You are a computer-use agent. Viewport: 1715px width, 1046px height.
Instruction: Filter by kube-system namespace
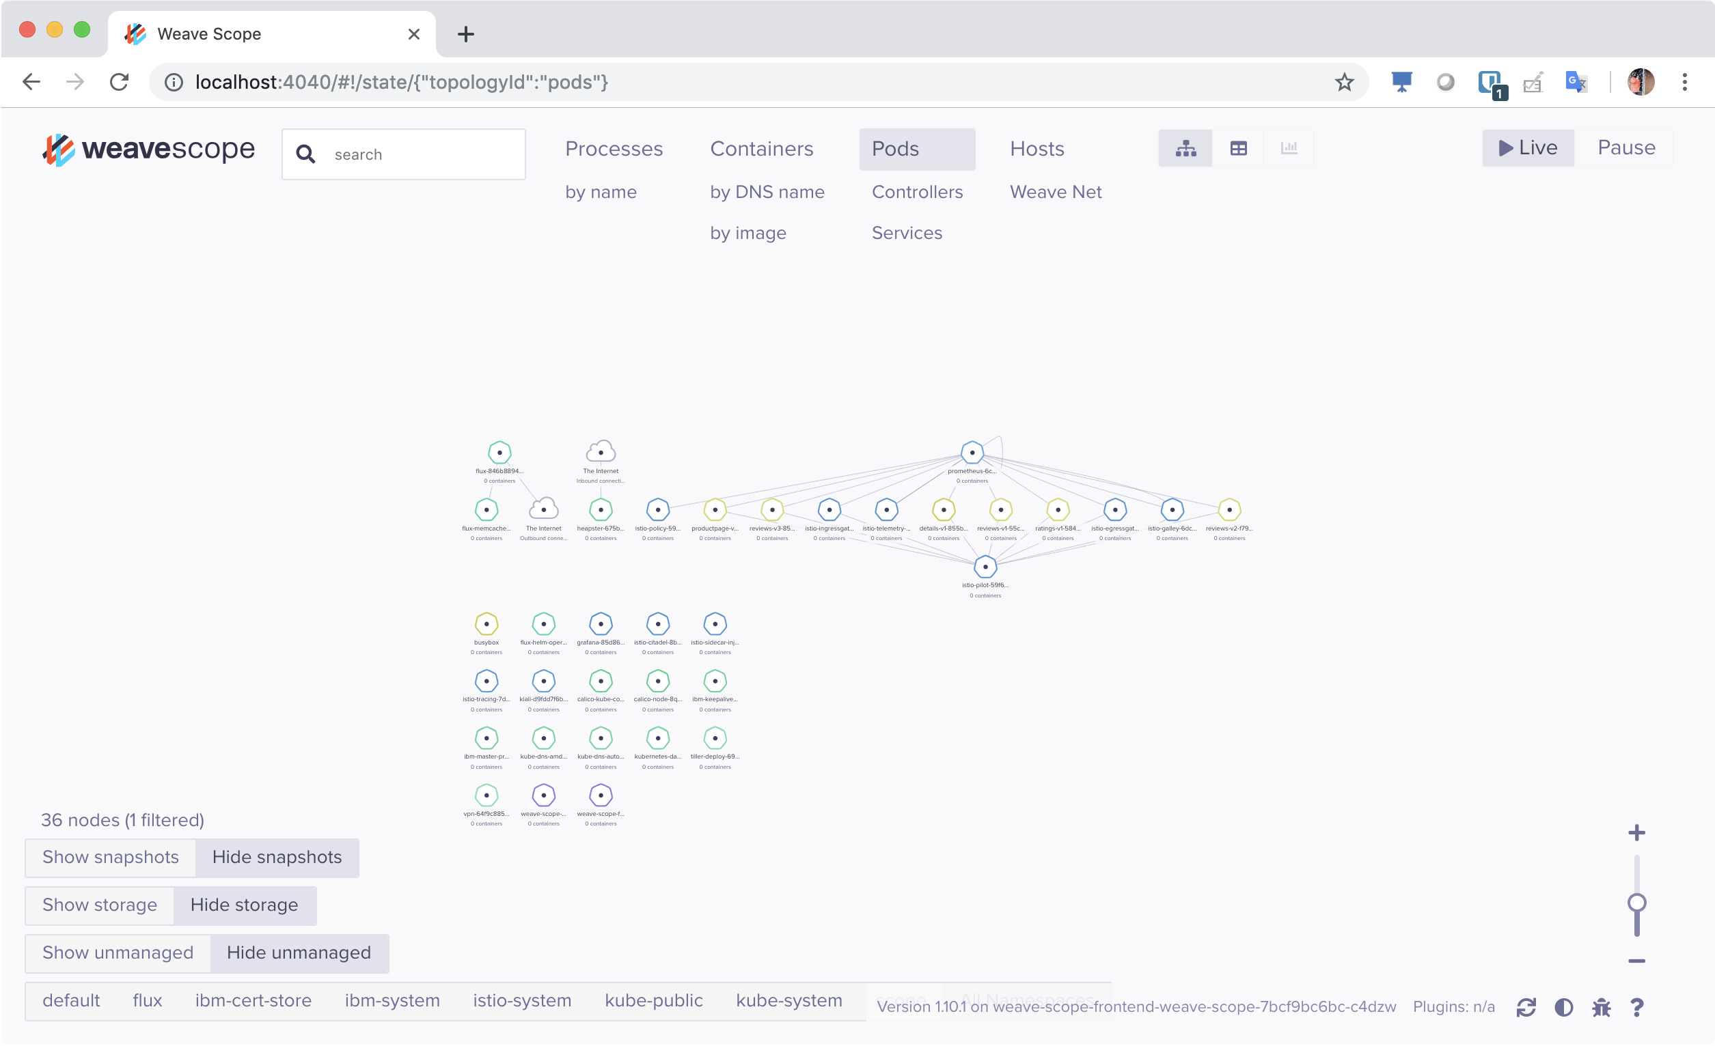point(788,1001)
